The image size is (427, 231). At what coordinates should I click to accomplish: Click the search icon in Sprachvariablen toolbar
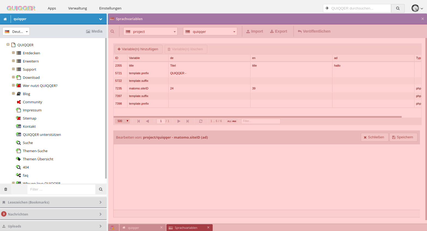[x=112, y=32]
